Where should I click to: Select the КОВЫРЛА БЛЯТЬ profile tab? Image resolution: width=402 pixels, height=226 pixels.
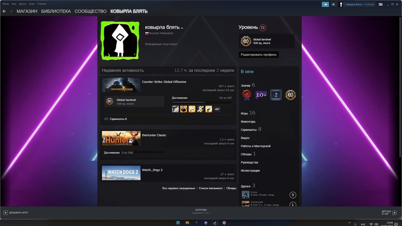pos(129,11)
